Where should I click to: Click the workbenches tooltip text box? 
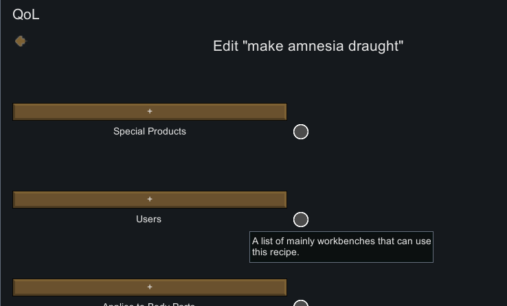click(341, 247)
